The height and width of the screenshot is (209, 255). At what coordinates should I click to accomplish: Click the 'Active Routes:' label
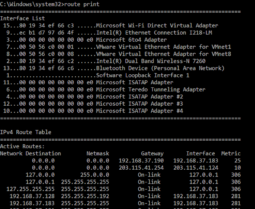[x=22, y=146]
